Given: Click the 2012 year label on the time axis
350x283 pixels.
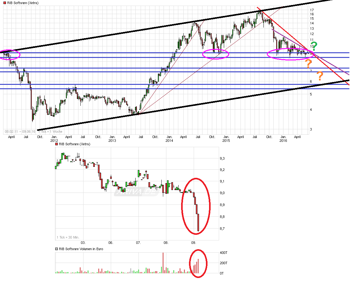Looking at the screenshot, I should [x=54, y=141].
